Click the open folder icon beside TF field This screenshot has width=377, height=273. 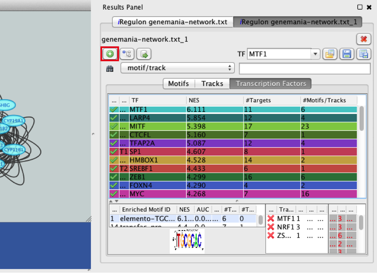point(329,54)
